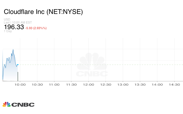Screen dimensions: 183x114
Task: Click the 12:30 time axis label
Action: [106, 85]
